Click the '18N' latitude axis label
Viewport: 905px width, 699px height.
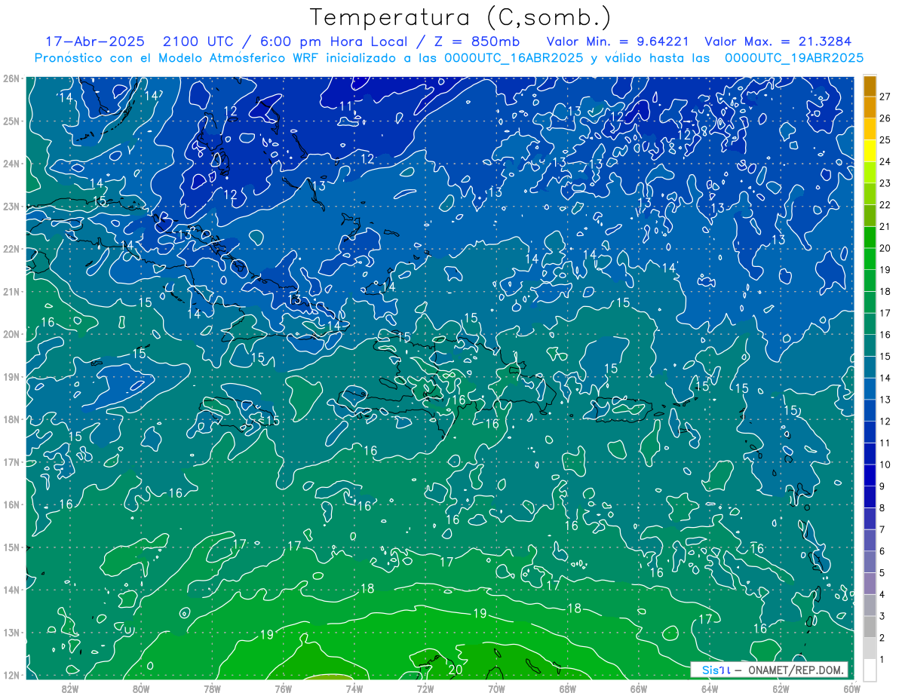click(11, 419)
